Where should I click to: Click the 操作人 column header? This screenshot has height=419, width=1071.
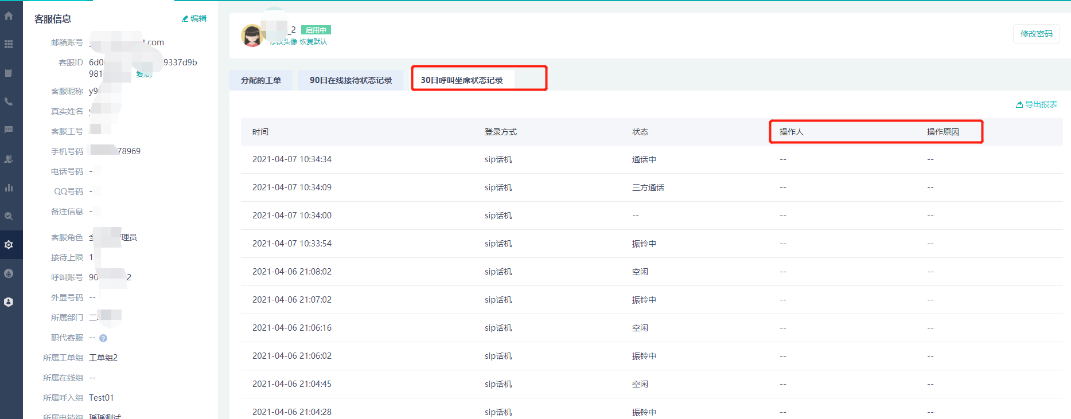click(792, 132)
